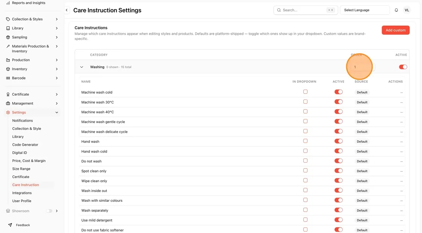The width and height of the screenshot is (422, 233).
Task: Check In Dropdown box for Hand wash
Action: tap(305, 141)
